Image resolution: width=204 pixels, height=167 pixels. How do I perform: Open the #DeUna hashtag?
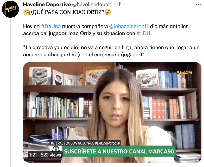pyautogui.click(x=51, y=26)
